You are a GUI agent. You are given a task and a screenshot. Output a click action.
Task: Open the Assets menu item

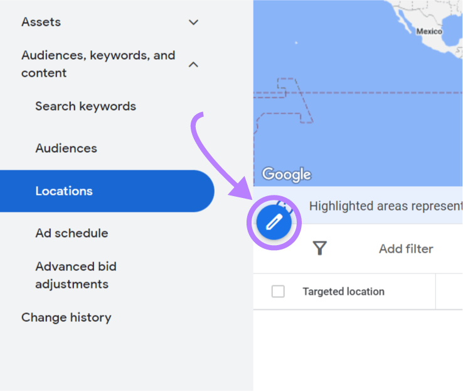click(x=41, y=22)
